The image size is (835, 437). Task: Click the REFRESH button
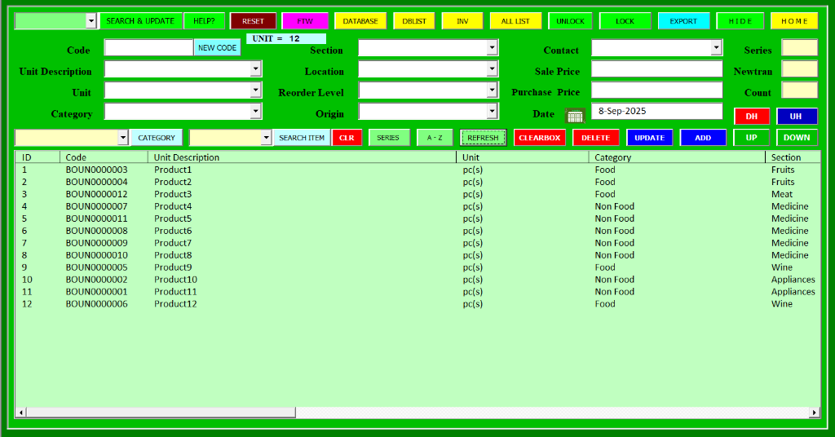pos(483,137)
